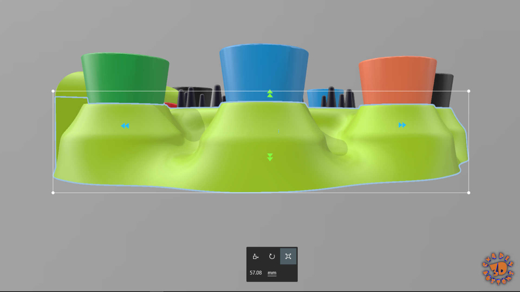Screen dimensions: 520x292
Task: Click the green downward scale arrow handle
Action: click(x=270, y=157)
